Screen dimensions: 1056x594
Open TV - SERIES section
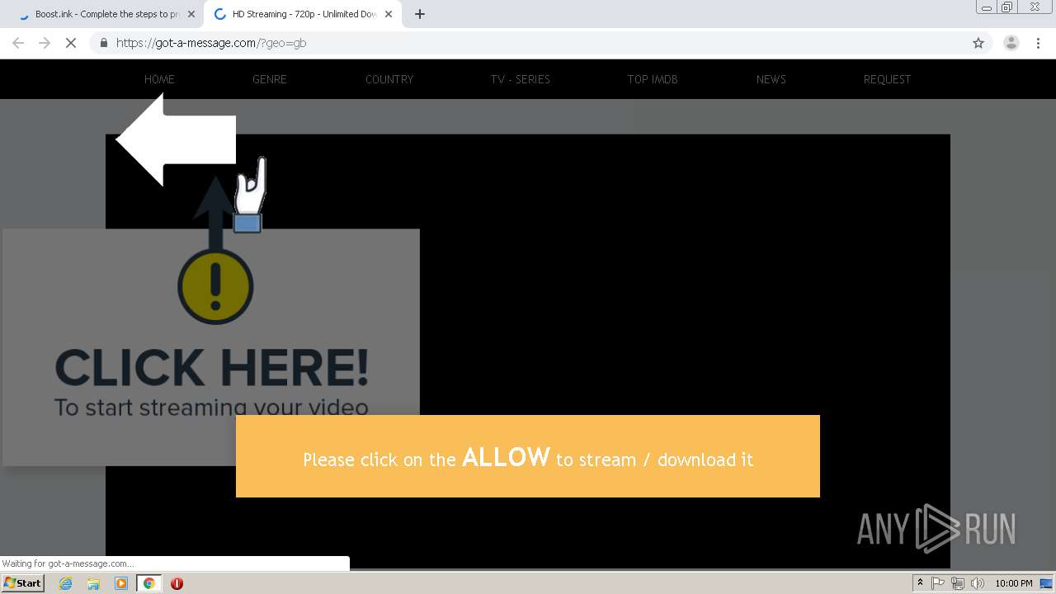pos(521,79)
